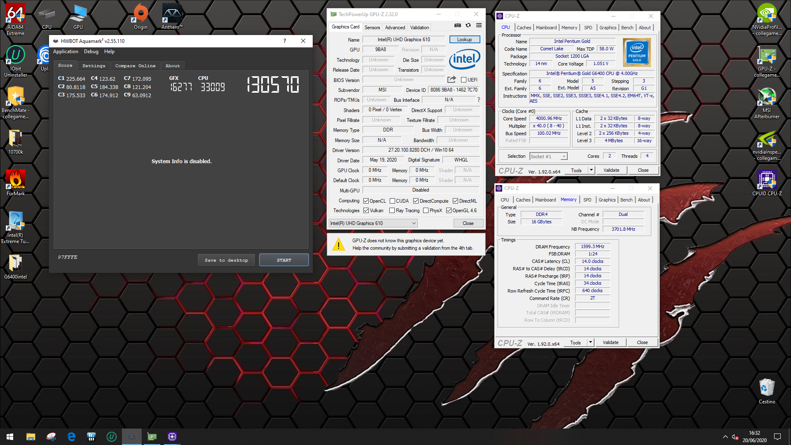Click Close in lower CPU-Z window
Viewport: 791px width, 445px height.
pos(642,342)
